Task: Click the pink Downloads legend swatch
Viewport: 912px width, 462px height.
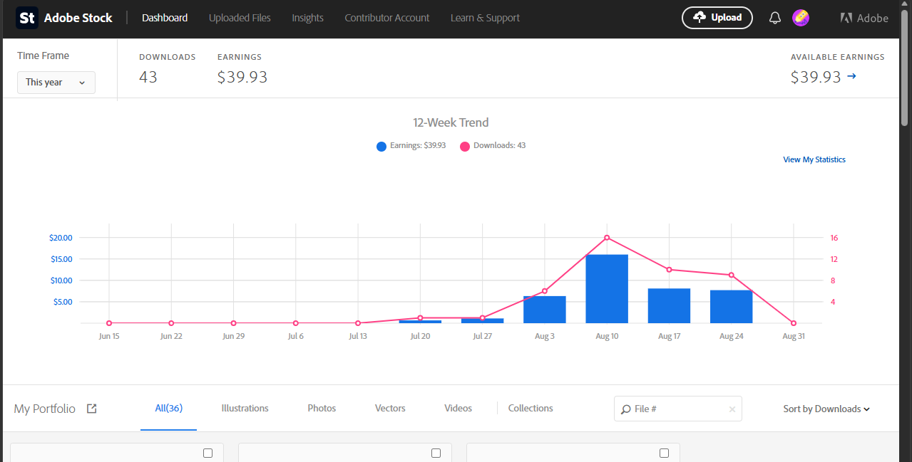Action: click(x=465, y=147)
